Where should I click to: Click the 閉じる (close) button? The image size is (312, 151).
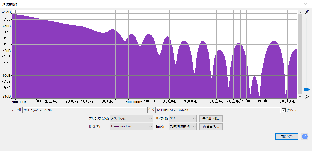(287, 136)
